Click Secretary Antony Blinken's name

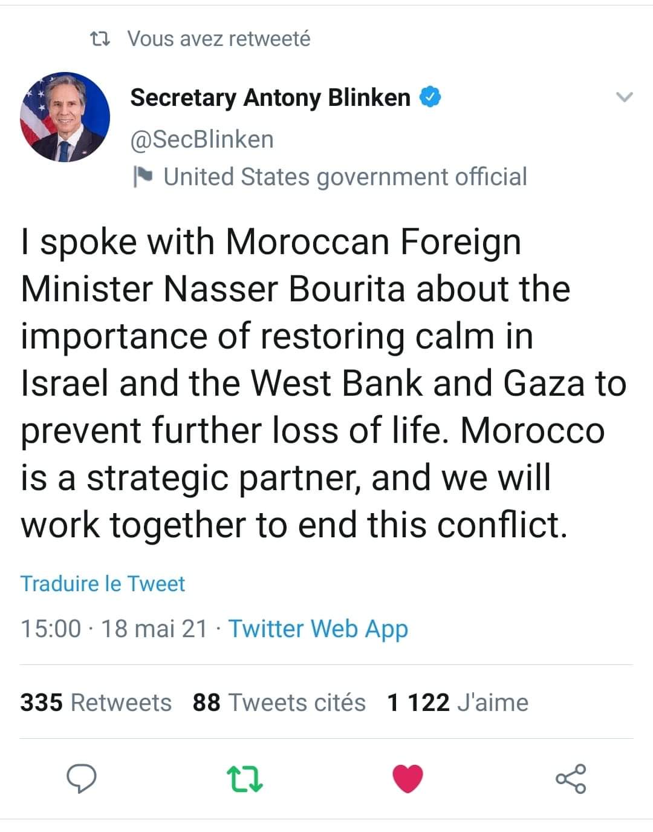pyautogui.click(x=270, y=97)
